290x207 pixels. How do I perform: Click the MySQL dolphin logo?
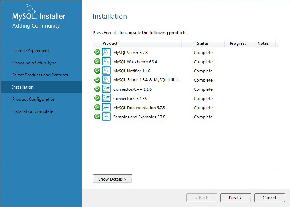[31, 8]
